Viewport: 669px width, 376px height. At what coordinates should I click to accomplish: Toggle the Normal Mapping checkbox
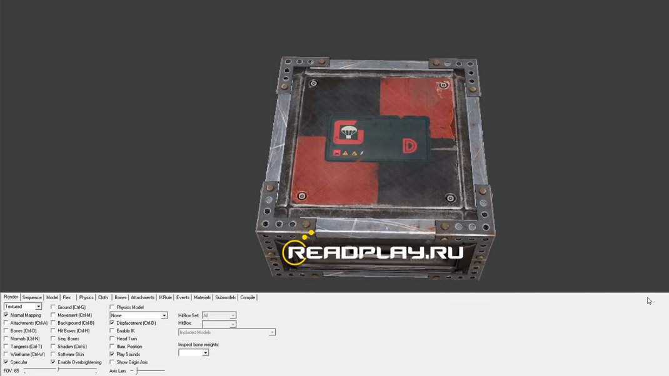[x=6, y=315]
